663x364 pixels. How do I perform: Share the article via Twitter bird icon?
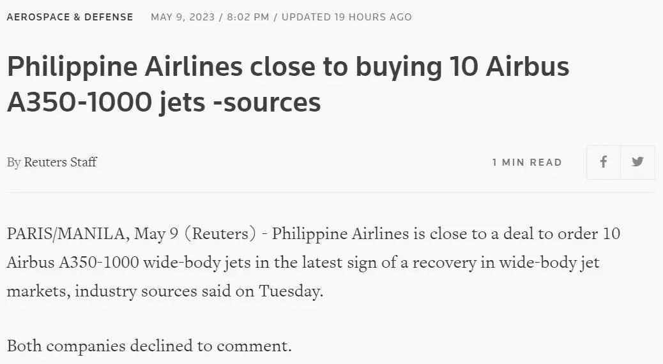(x=637, y=163)
